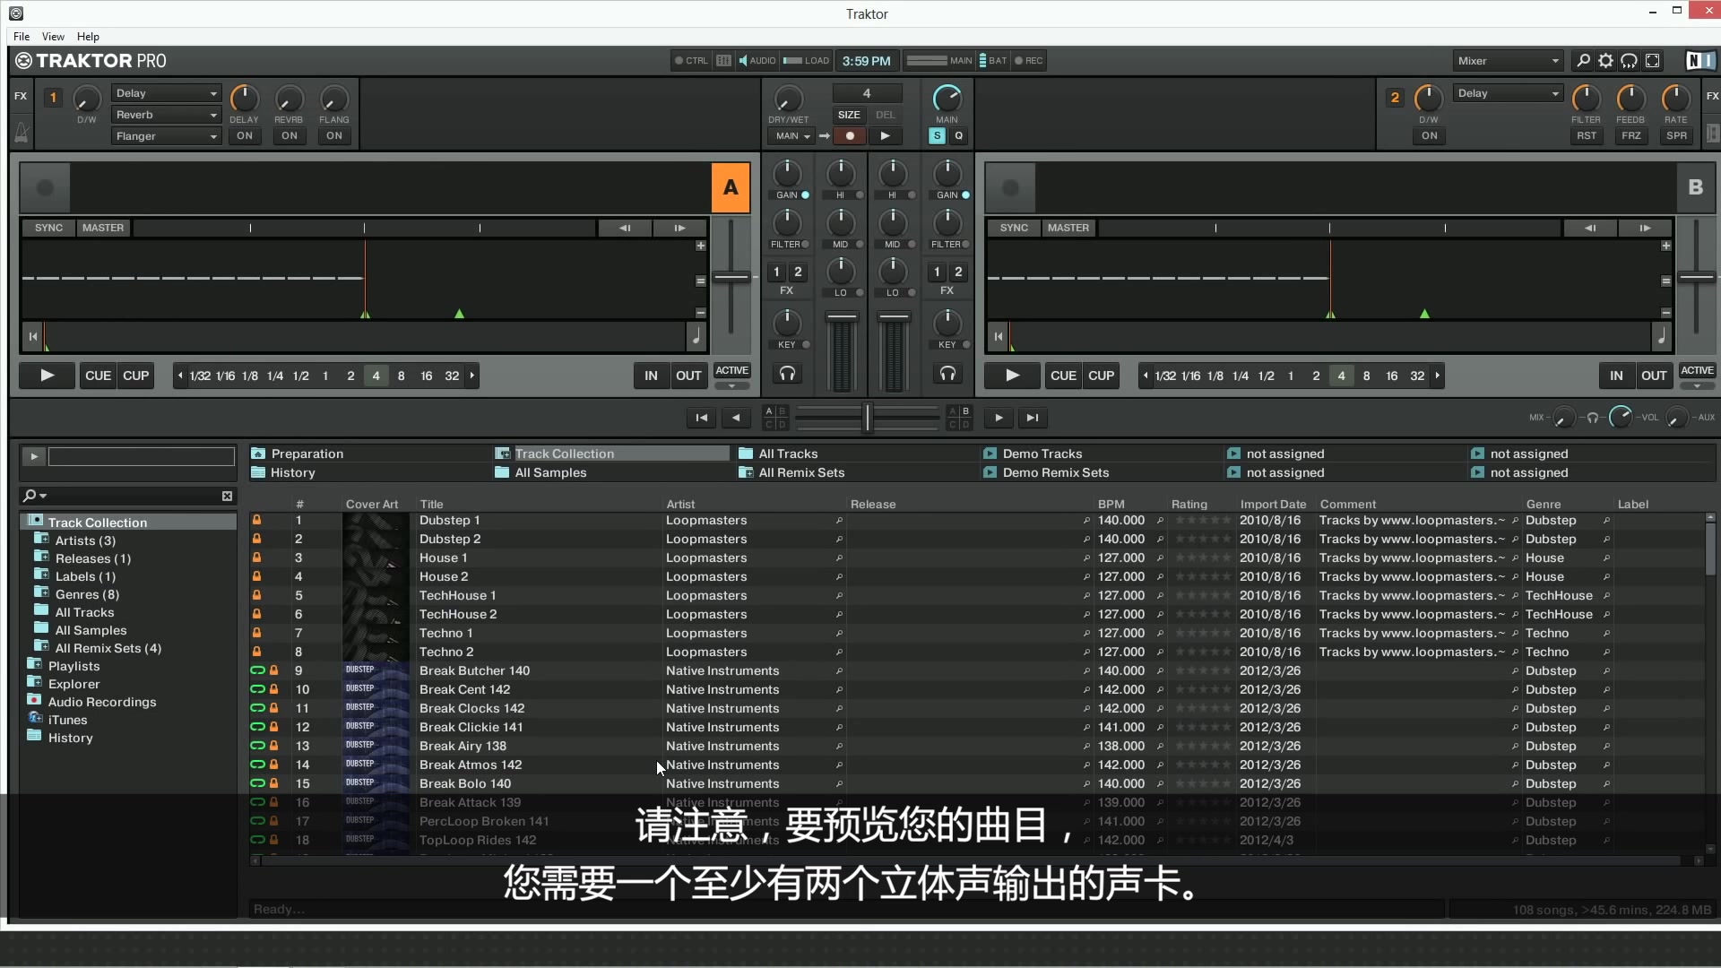Open FX unit 2 Delay dropdown
Screen dimensions: 1721x968
pyautogui.click(x=1508, y=93)
